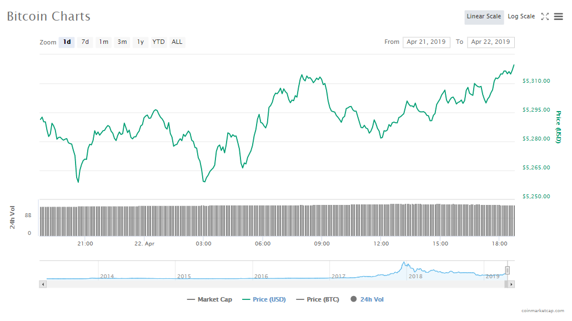Click navigator scrollbar left arrow
Image resolution: width=572 pixels, height=321 pixels.
pos(42,284)
